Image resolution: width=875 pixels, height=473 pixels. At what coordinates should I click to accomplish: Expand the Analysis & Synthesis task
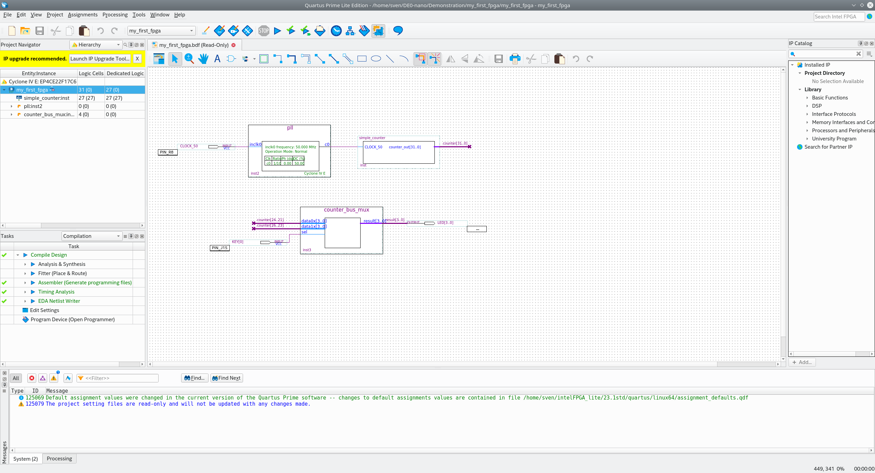(x=25, y=264)
